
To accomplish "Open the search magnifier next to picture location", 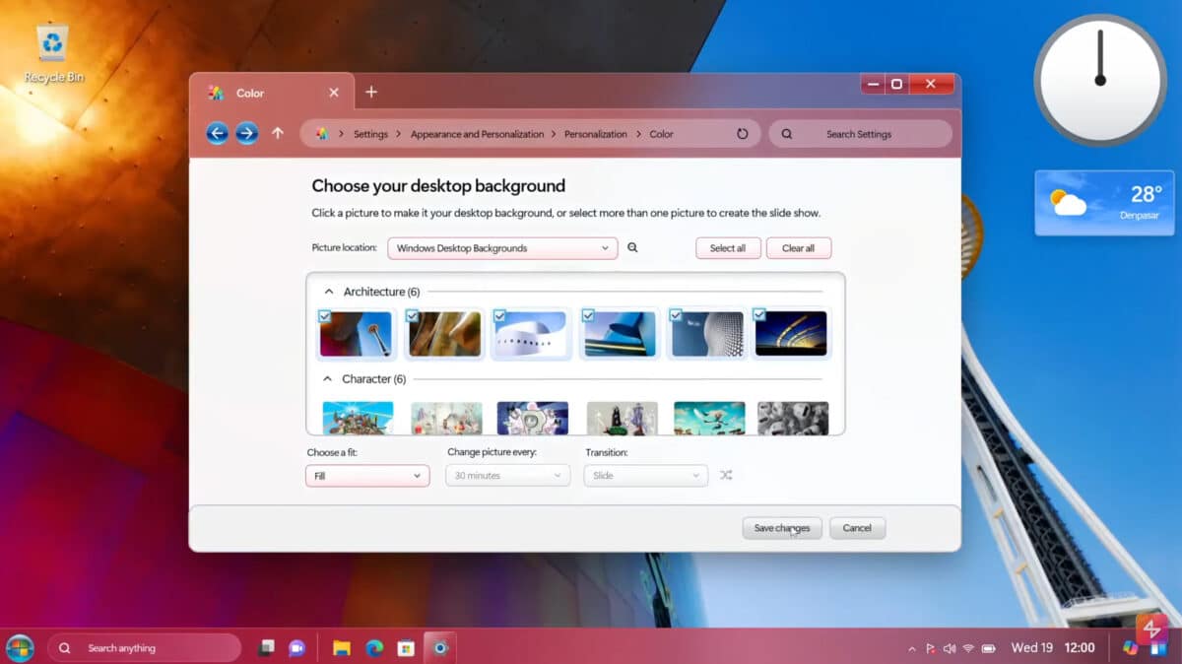I will 632,247.
